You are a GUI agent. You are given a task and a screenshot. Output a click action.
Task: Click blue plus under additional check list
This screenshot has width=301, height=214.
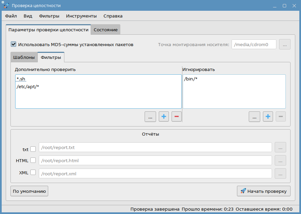(164, 117)
